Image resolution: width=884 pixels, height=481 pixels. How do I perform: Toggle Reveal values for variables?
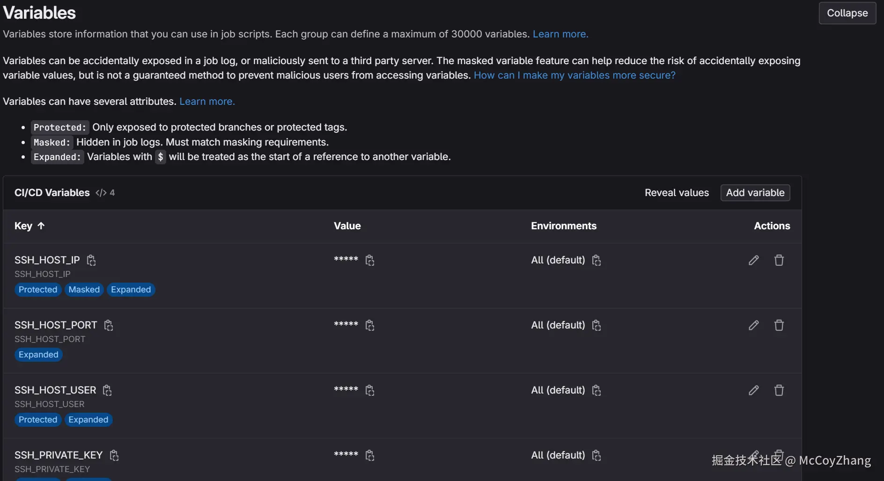677,193
